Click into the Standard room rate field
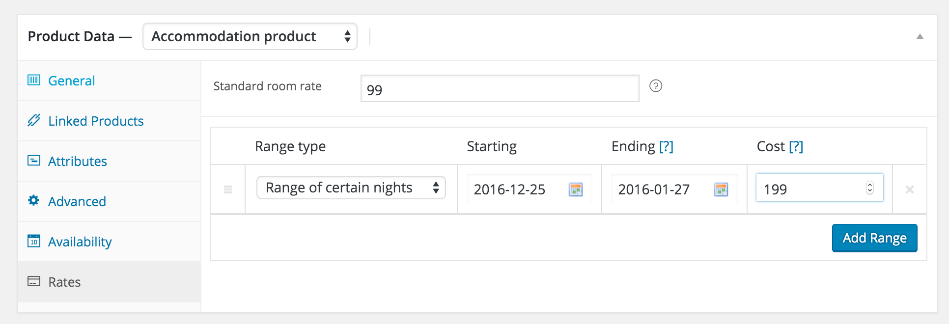949x324 pixels. click(x=499, y=89)
